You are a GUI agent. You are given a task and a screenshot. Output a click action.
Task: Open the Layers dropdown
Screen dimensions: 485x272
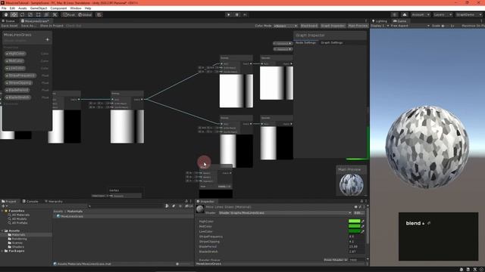(443, 14)
